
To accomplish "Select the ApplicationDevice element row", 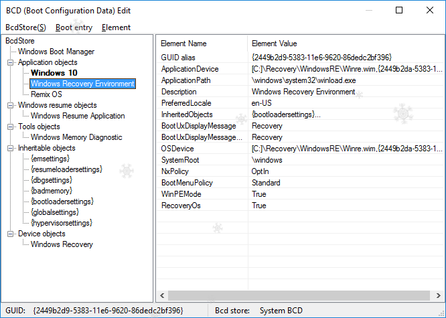I will 301,69.
